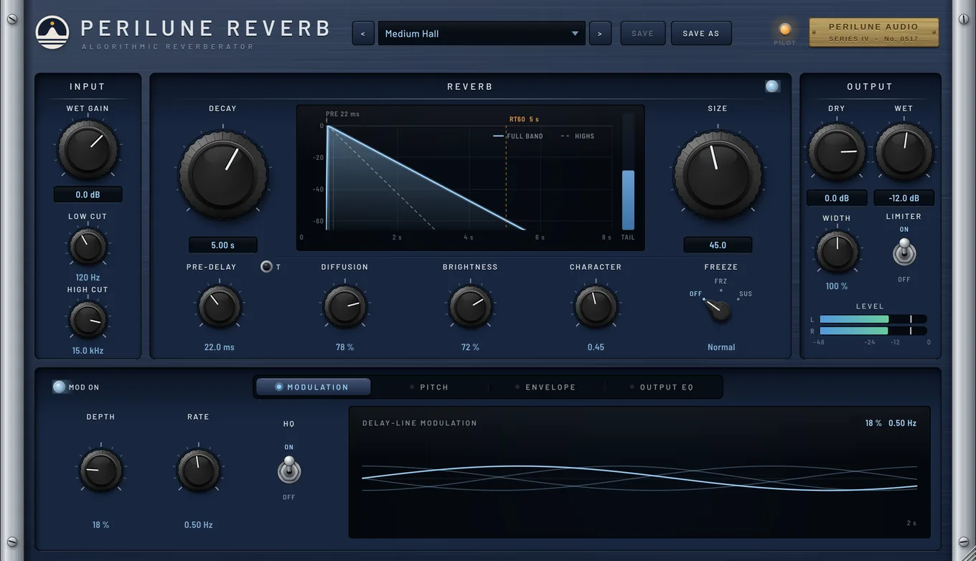Screen dimensions: 976x561
Task: Toggle the Mod On LED button
Action: (60, 387)
